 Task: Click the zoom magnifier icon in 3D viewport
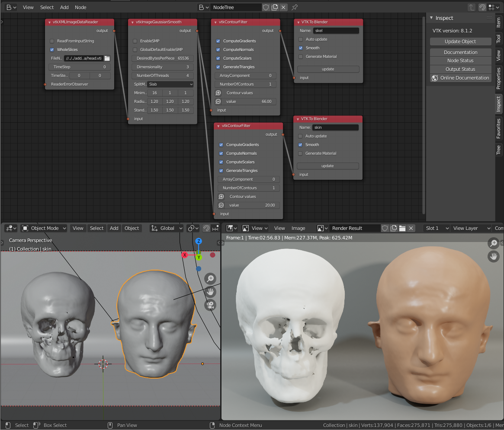tap(210, 279)
